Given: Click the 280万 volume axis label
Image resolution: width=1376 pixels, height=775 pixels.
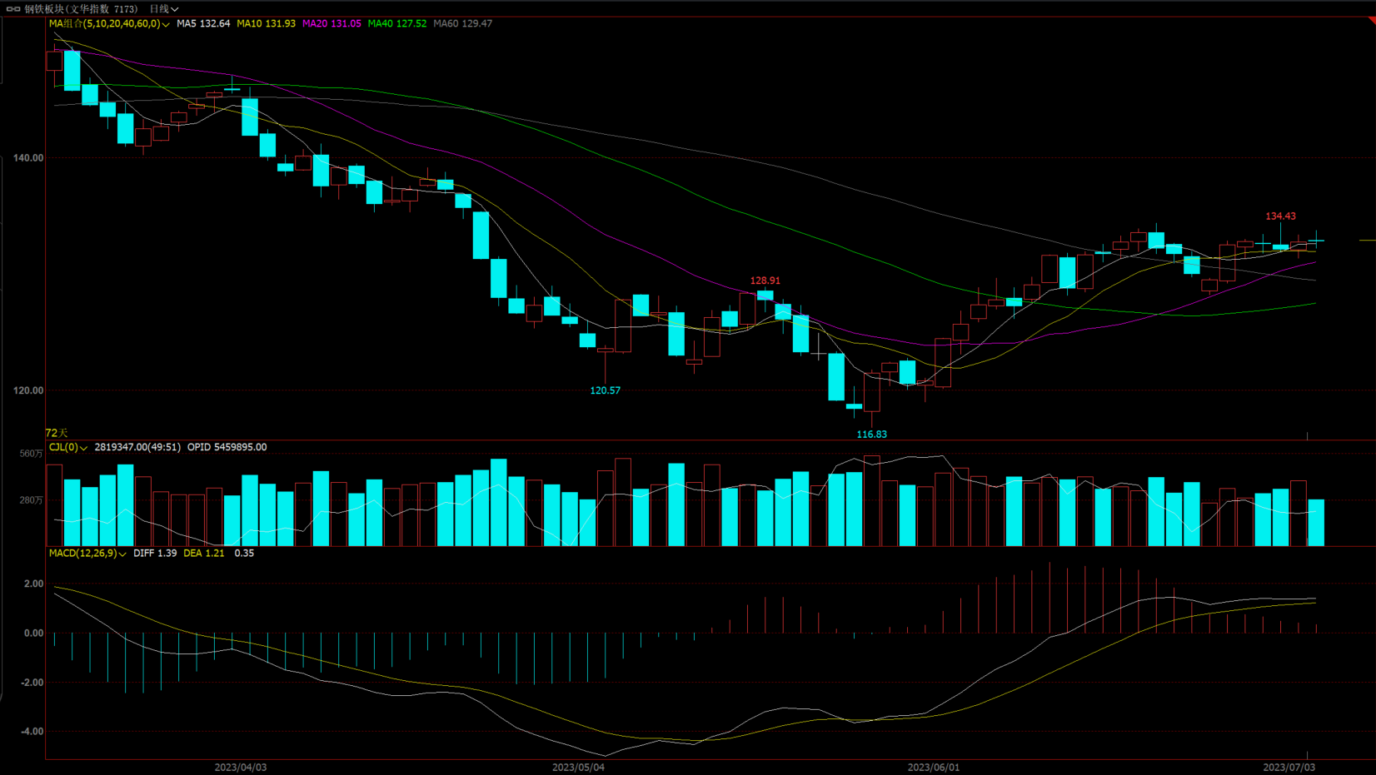Looking at the screenshot, I should [x=31, y=500].
